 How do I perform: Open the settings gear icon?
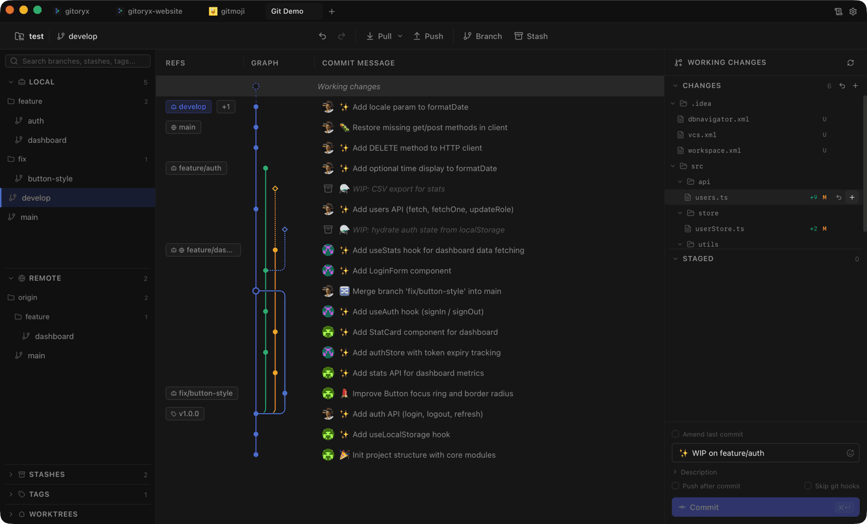[853, 11]
